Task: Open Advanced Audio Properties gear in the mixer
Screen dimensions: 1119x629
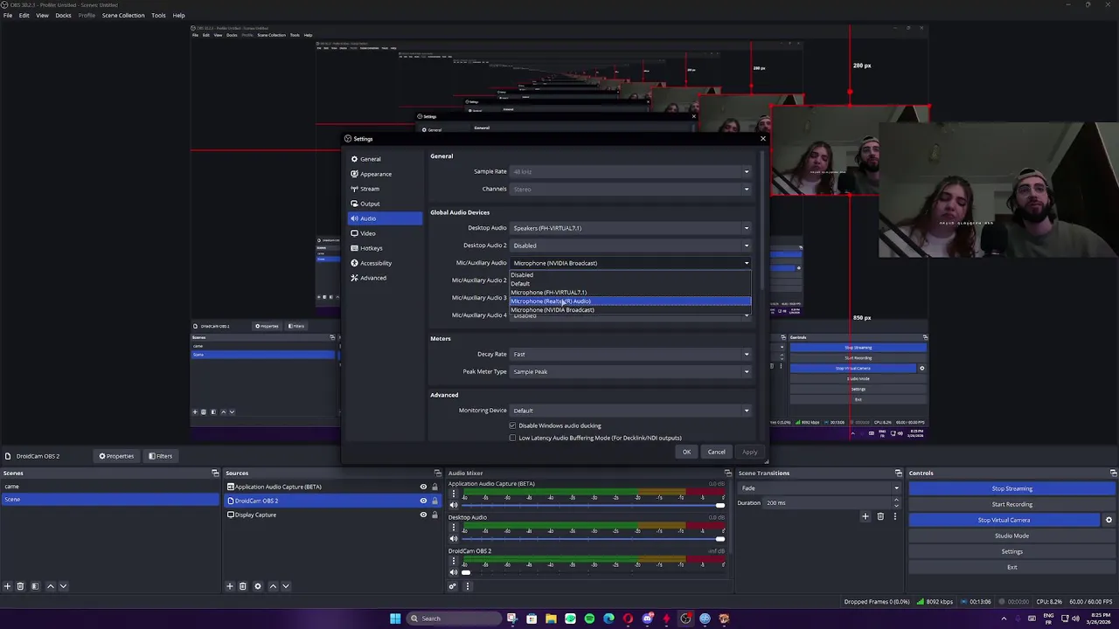Action: 453,586
